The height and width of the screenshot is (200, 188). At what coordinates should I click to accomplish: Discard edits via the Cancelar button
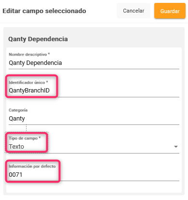134,11
